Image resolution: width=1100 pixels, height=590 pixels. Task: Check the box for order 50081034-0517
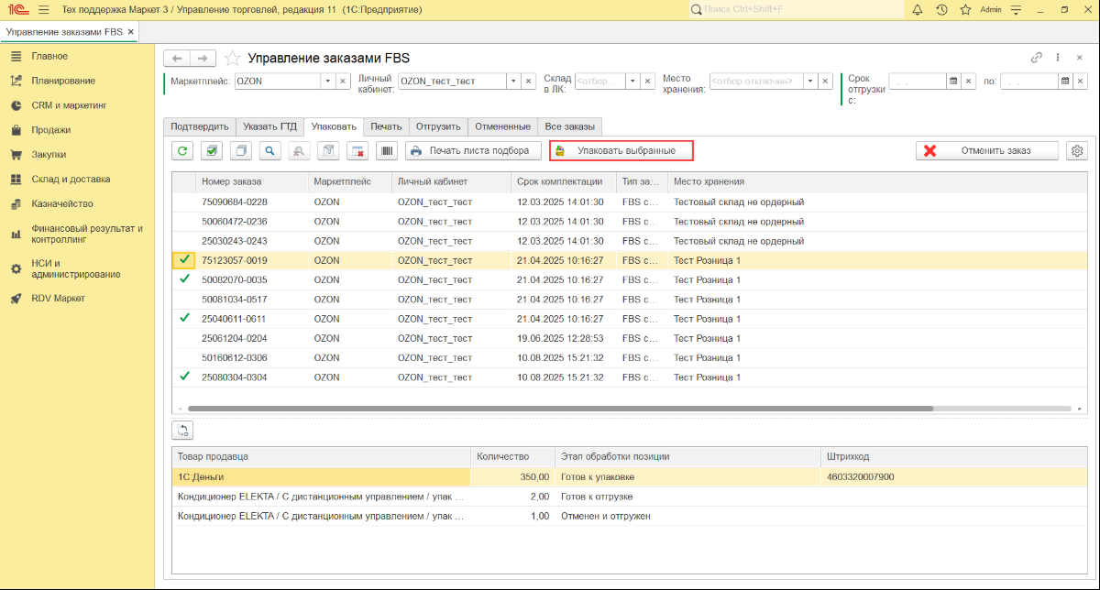click(184, 300)
